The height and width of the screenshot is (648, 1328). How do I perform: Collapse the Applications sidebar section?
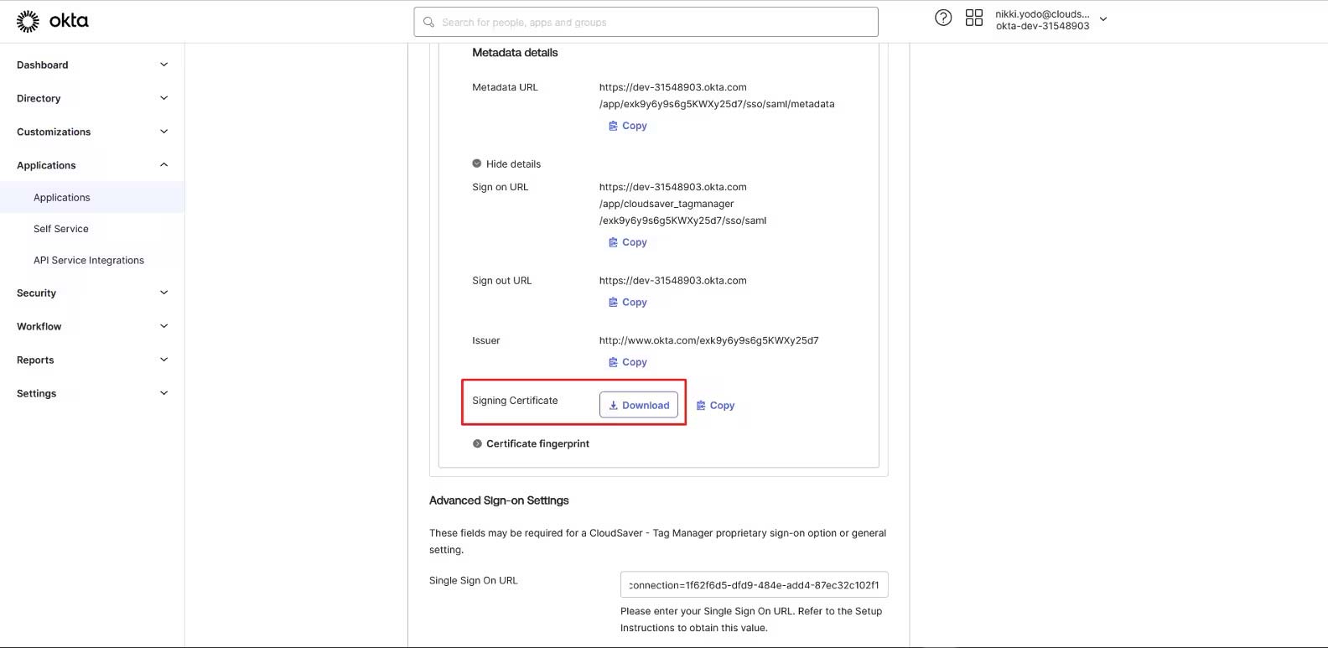92,165
